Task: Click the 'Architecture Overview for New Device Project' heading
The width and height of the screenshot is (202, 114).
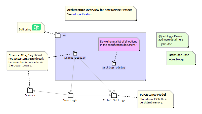Action: pyautogui.click(x=99, y=10)
